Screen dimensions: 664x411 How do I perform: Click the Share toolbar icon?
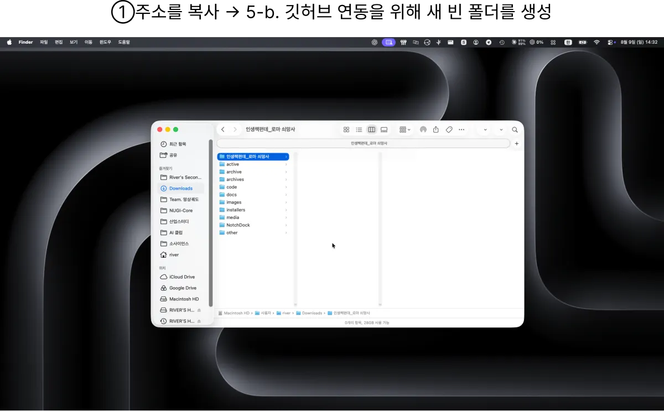tap(436, 129)
